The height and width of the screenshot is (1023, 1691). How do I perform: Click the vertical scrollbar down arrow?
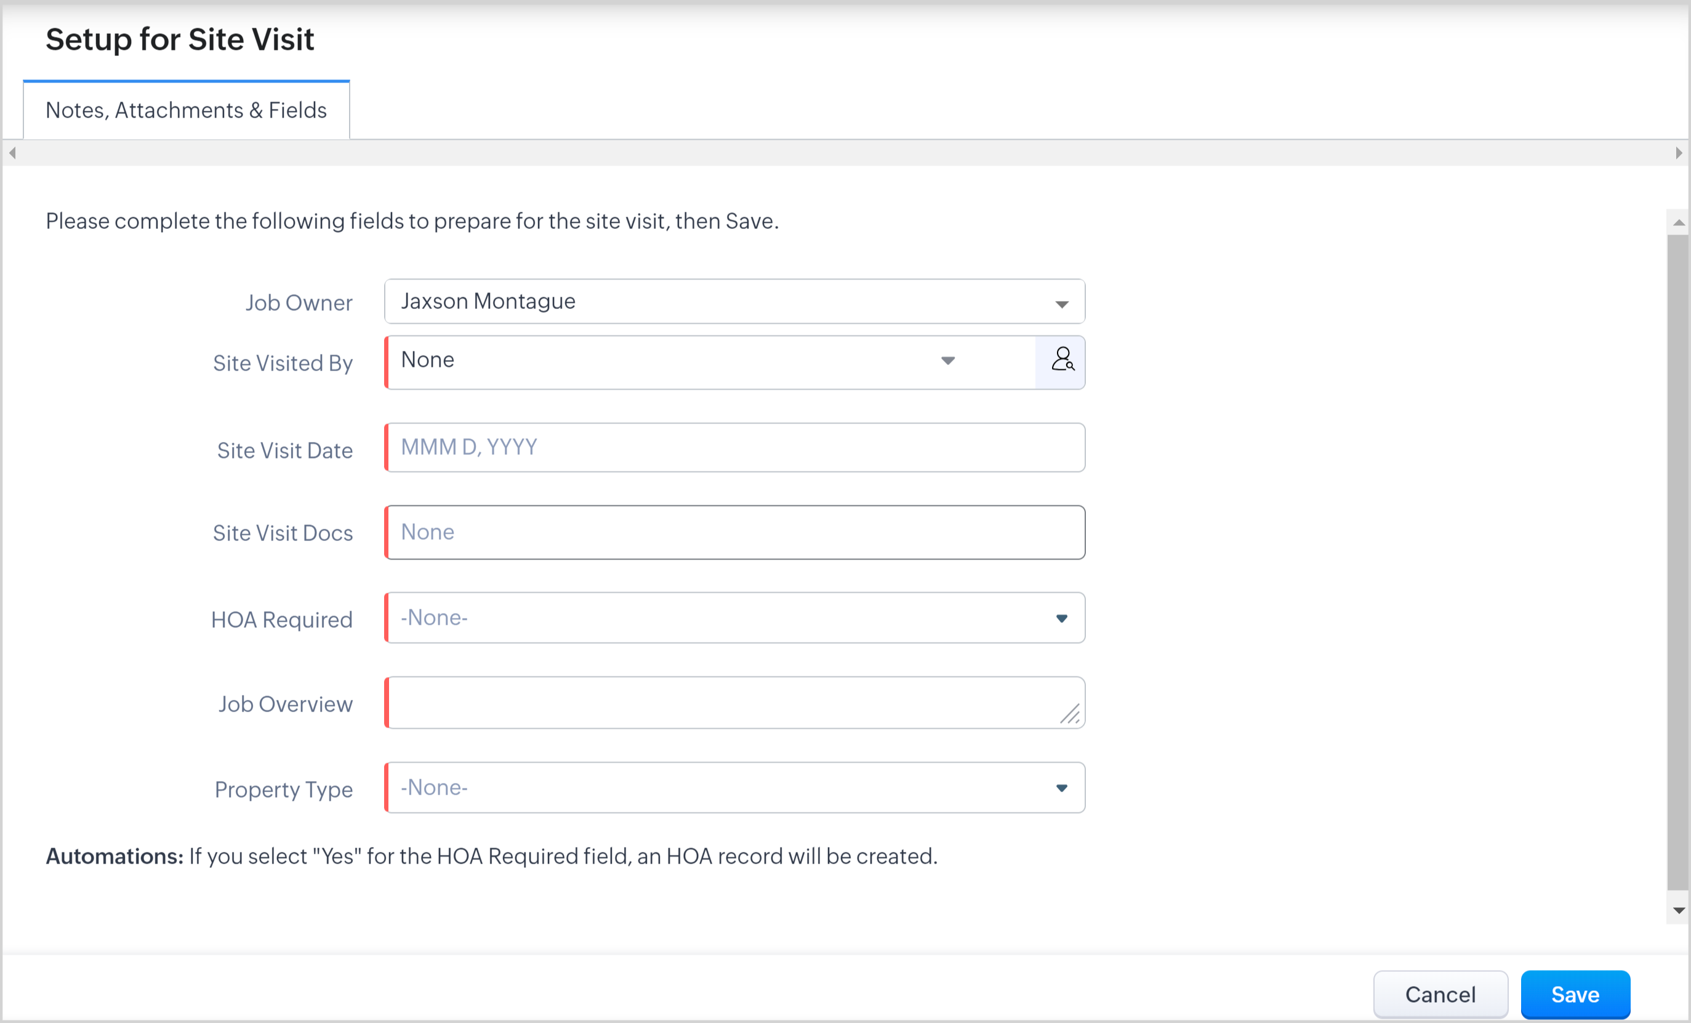(1679, 911)
